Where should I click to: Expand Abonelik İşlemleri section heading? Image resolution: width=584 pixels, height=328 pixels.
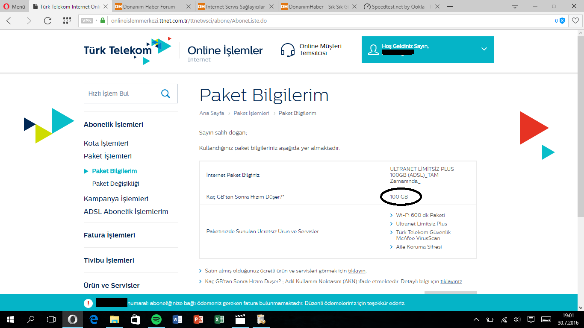[x=113, y=124]
